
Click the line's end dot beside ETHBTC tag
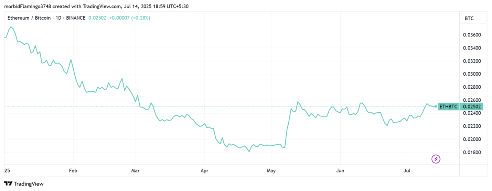(x=436, y=106)
